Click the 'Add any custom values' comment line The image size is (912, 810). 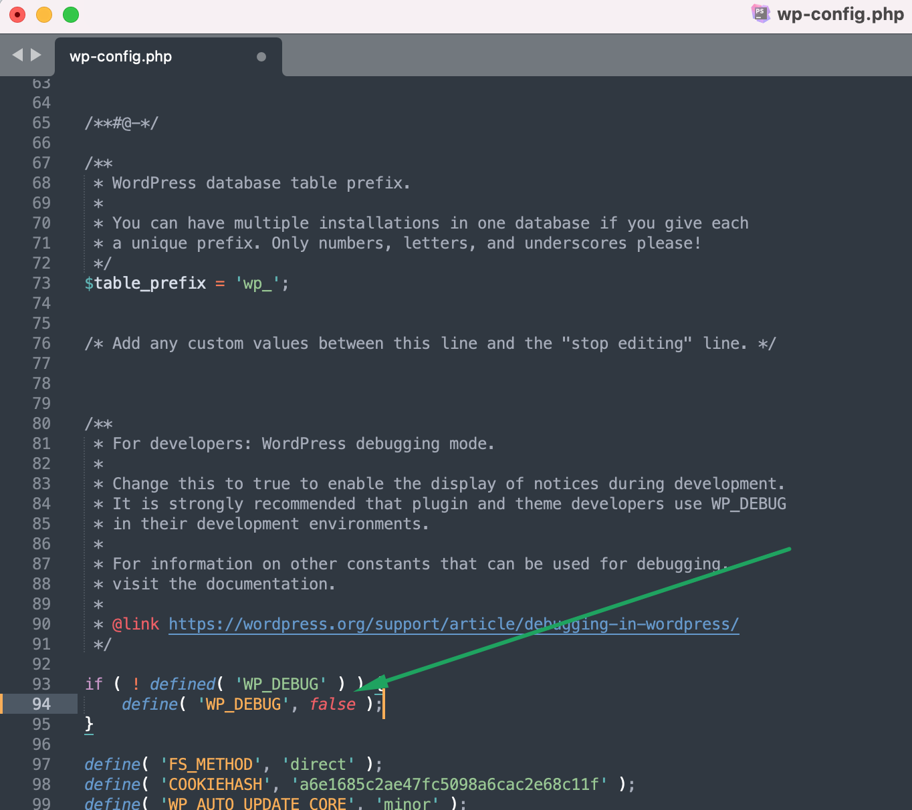pyautogui.click(x=431, y=344)
